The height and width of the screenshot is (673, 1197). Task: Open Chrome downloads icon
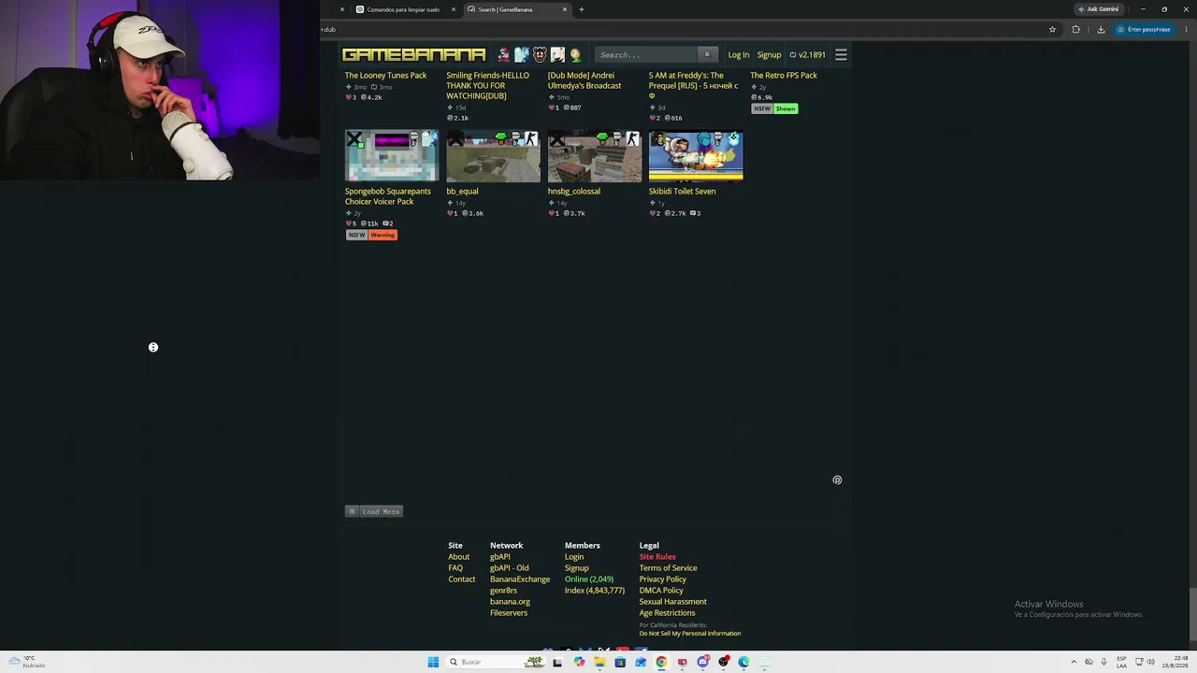(x=1101, y=29)
